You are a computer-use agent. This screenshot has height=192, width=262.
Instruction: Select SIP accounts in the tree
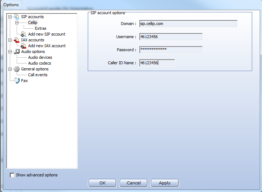tap(32, 17)
